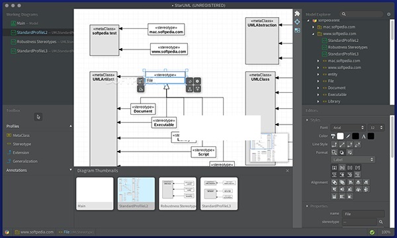The width and height of the screenshot is (397, 238).
Task: Collapse the Profiles toolbox section
Action: tap(70, 126)
